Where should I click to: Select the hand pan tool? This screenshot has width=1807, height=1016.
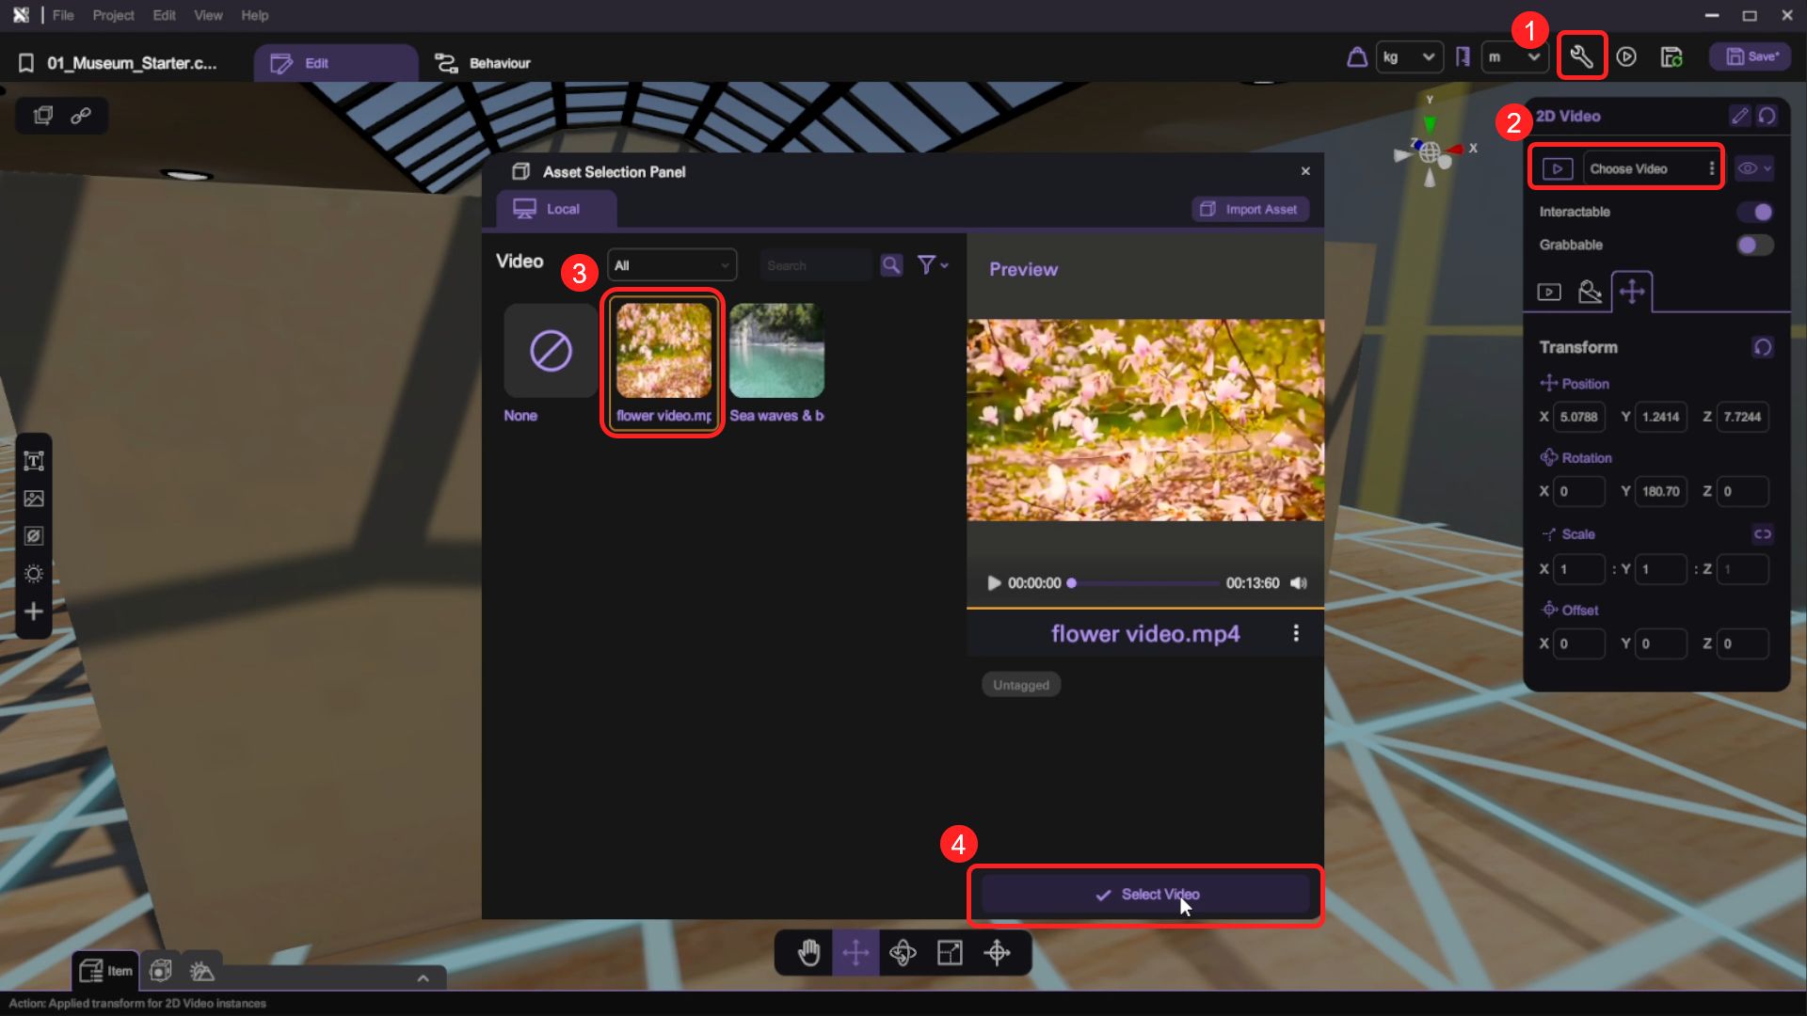(x=808, y=953)
